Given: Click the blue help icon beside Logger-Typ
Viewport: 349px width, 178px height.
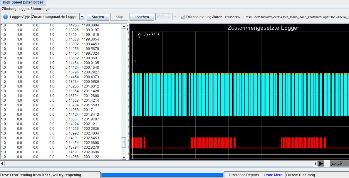Looking at the screenshot, I should coord(5,17).
